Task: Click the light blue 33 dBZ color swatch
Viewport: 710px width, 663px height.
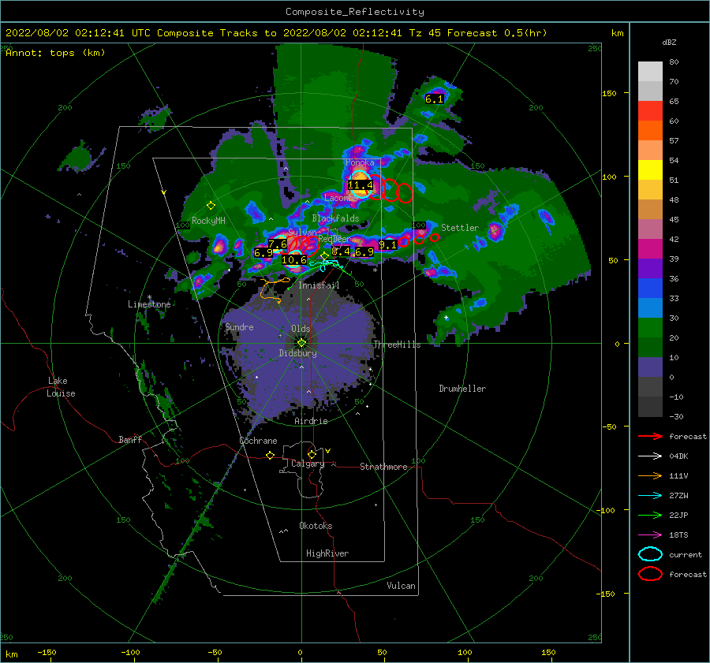Action: point(650,307)
